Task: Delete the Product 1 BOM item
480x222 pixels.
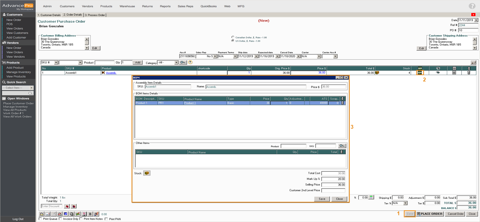Action: coord(342,103)
